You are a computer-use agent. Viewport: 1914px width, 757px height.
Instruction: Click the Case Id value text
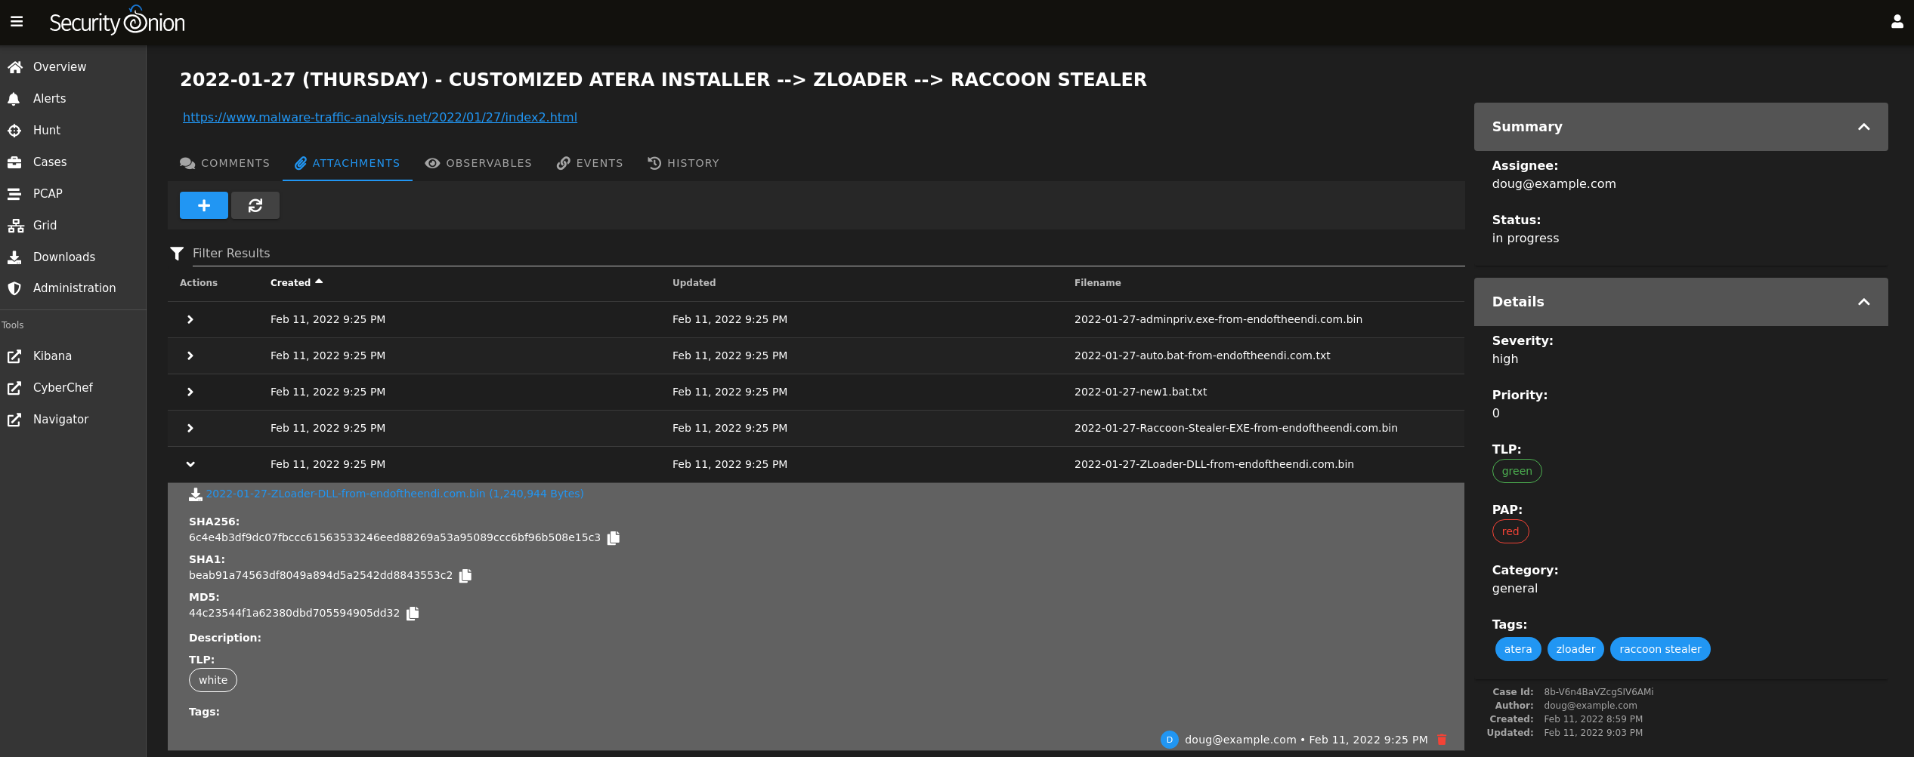pos(1598,692)
